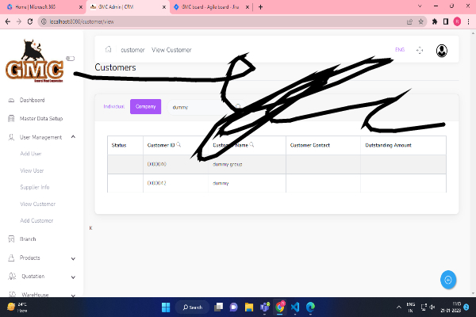
Task: Collapse the User Management menu
Action: [x=73, y=137]
